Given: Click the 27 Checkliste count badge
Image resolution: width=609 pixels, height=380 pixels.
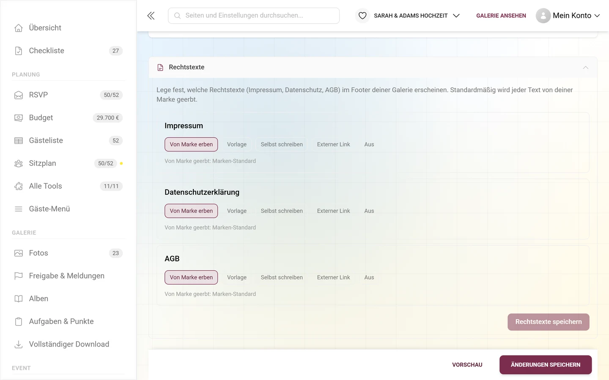Looking at the screenshot, I should click(x=116, y=51).
